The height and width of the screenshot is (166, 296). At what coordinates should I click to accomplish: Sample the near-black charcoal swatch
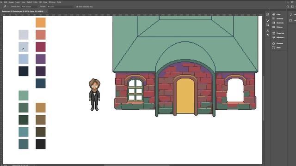pyautogui.click(x=41, y=144)
